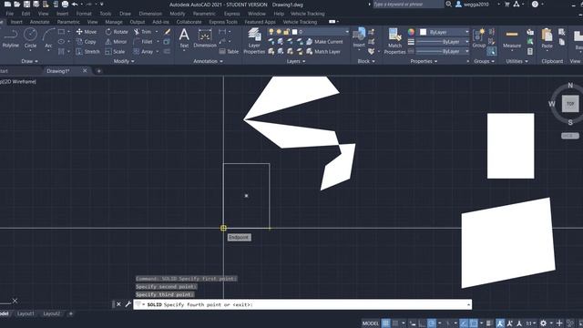Activate the Mirror command
Screen dimensions: 583x328
pos(116,42)
